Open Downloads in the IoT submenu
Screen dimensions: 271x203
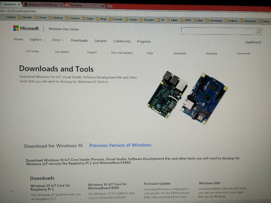(x=179, y=53)
